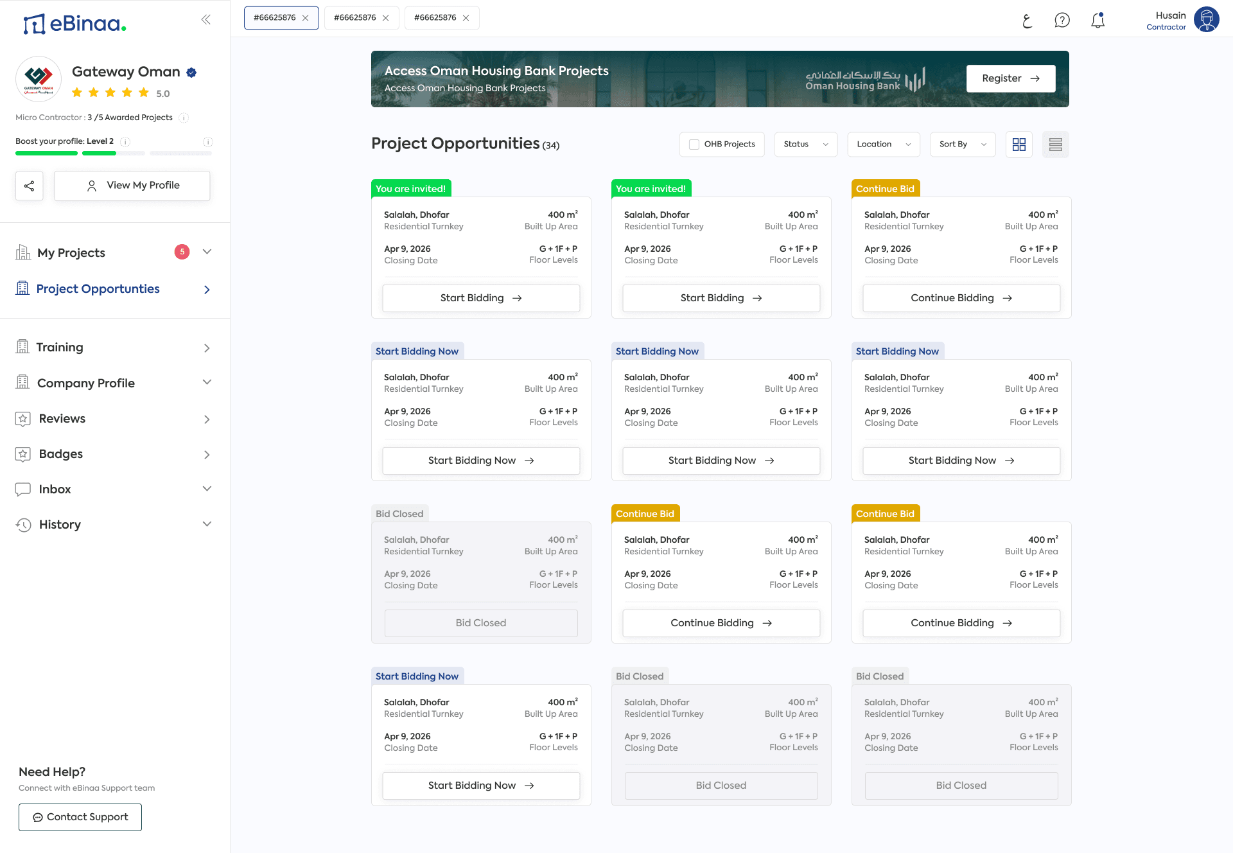This screenshot has height=853, width=1233.
Task: Click the info icon beside Level 2
Action: click(x=126, y=141)
